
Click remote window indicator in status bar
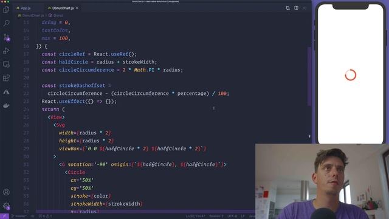4,217
